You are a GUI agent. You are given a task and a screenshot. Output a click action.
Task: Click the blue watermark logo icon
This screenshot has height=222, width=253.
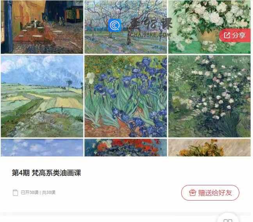pyautogui.click(x=114, y=25)
